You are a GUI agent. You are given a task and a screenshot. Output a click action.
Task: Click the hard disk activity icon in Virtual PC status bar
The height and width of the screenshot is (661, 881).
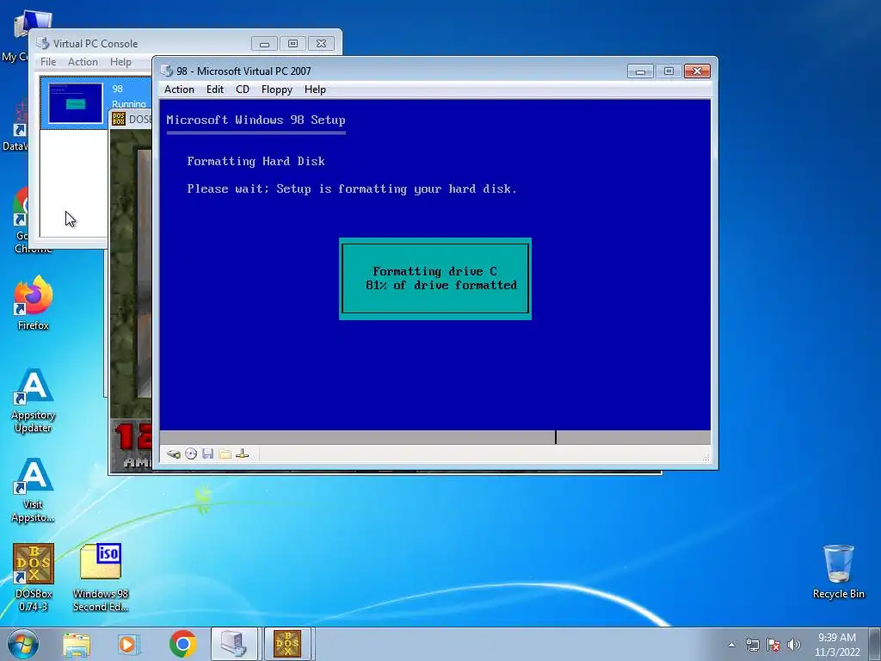click(x=174, y=454)
